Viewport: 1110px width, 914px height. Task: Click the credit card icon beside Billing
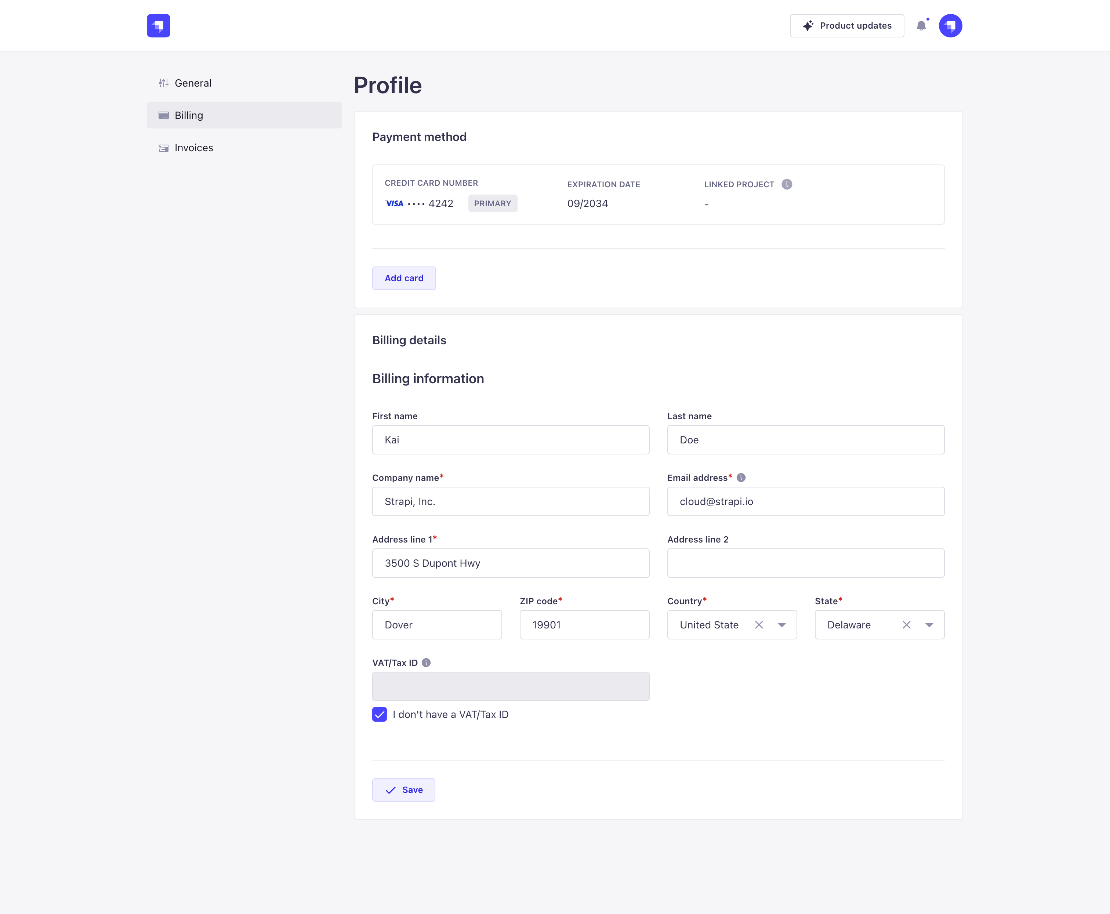point(163,115)
